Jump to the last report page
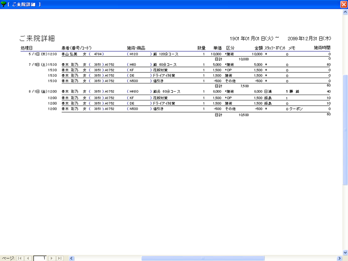 point(59,258)
